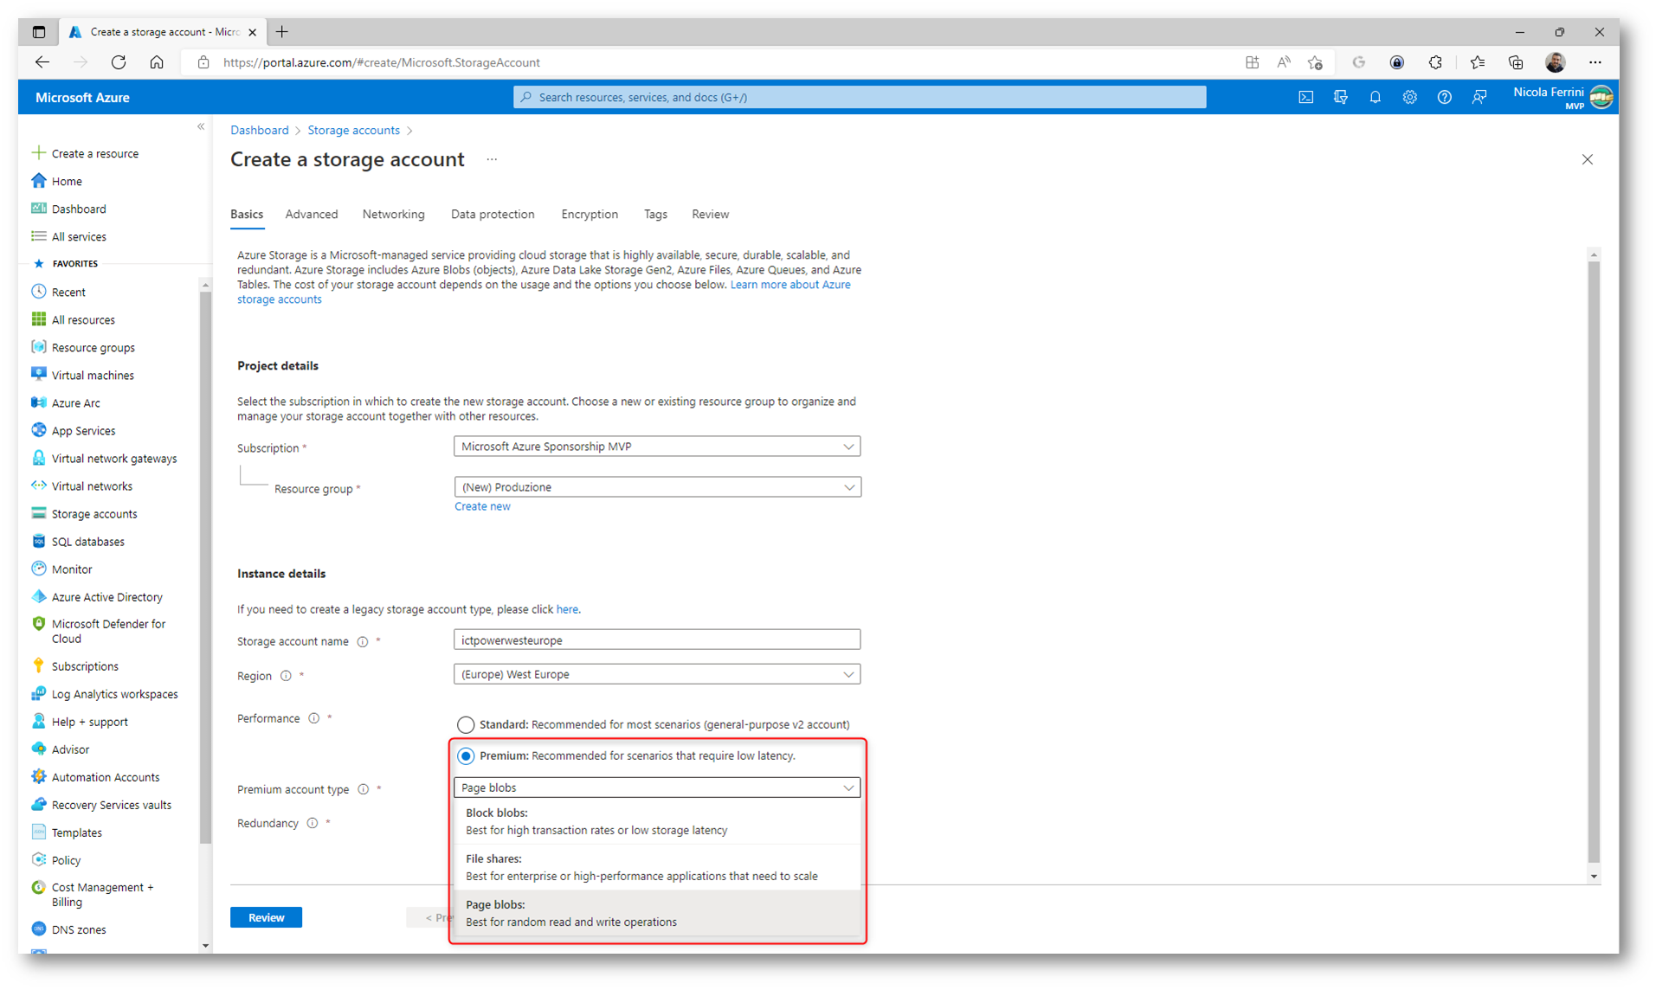Click the browser refresh button
1656x990 pixels.
click(x=119, y=62)
